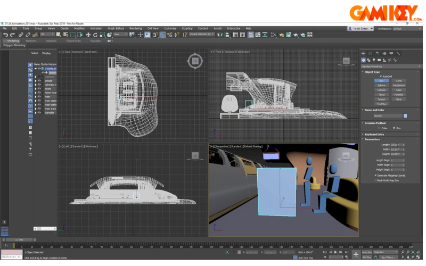Enable the Real-World Map Size checkbox
Viewport: 426px width, 266px height.
[x=376, y=180]
